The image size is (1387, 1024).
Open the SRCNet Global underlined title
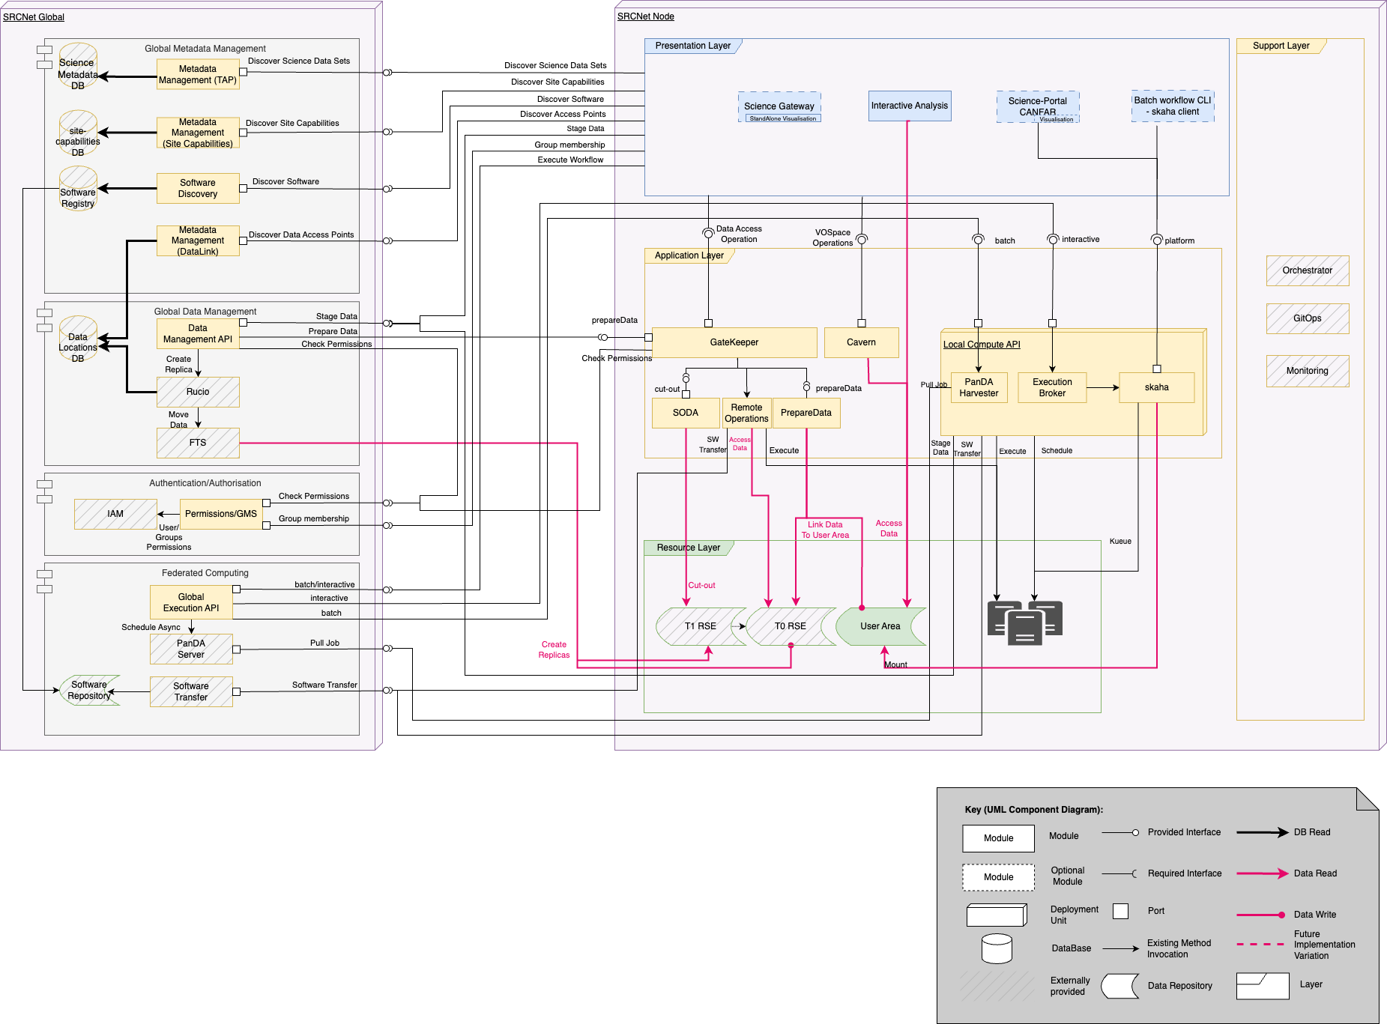pos(34,16)
